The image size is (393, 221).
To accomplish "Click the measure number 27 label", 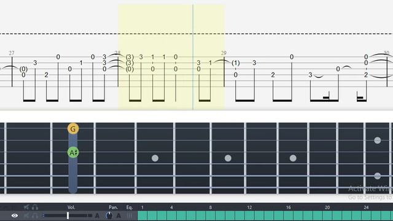I will click(x=12, y=53).
